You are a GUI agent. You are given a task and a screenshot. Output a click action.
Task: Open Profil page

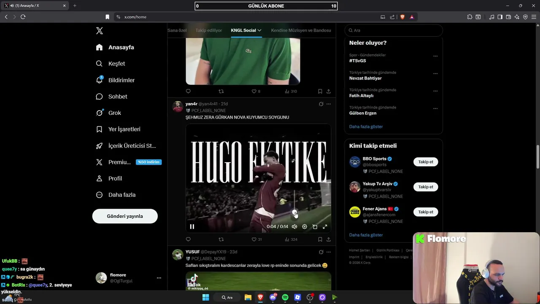(109, 179)
